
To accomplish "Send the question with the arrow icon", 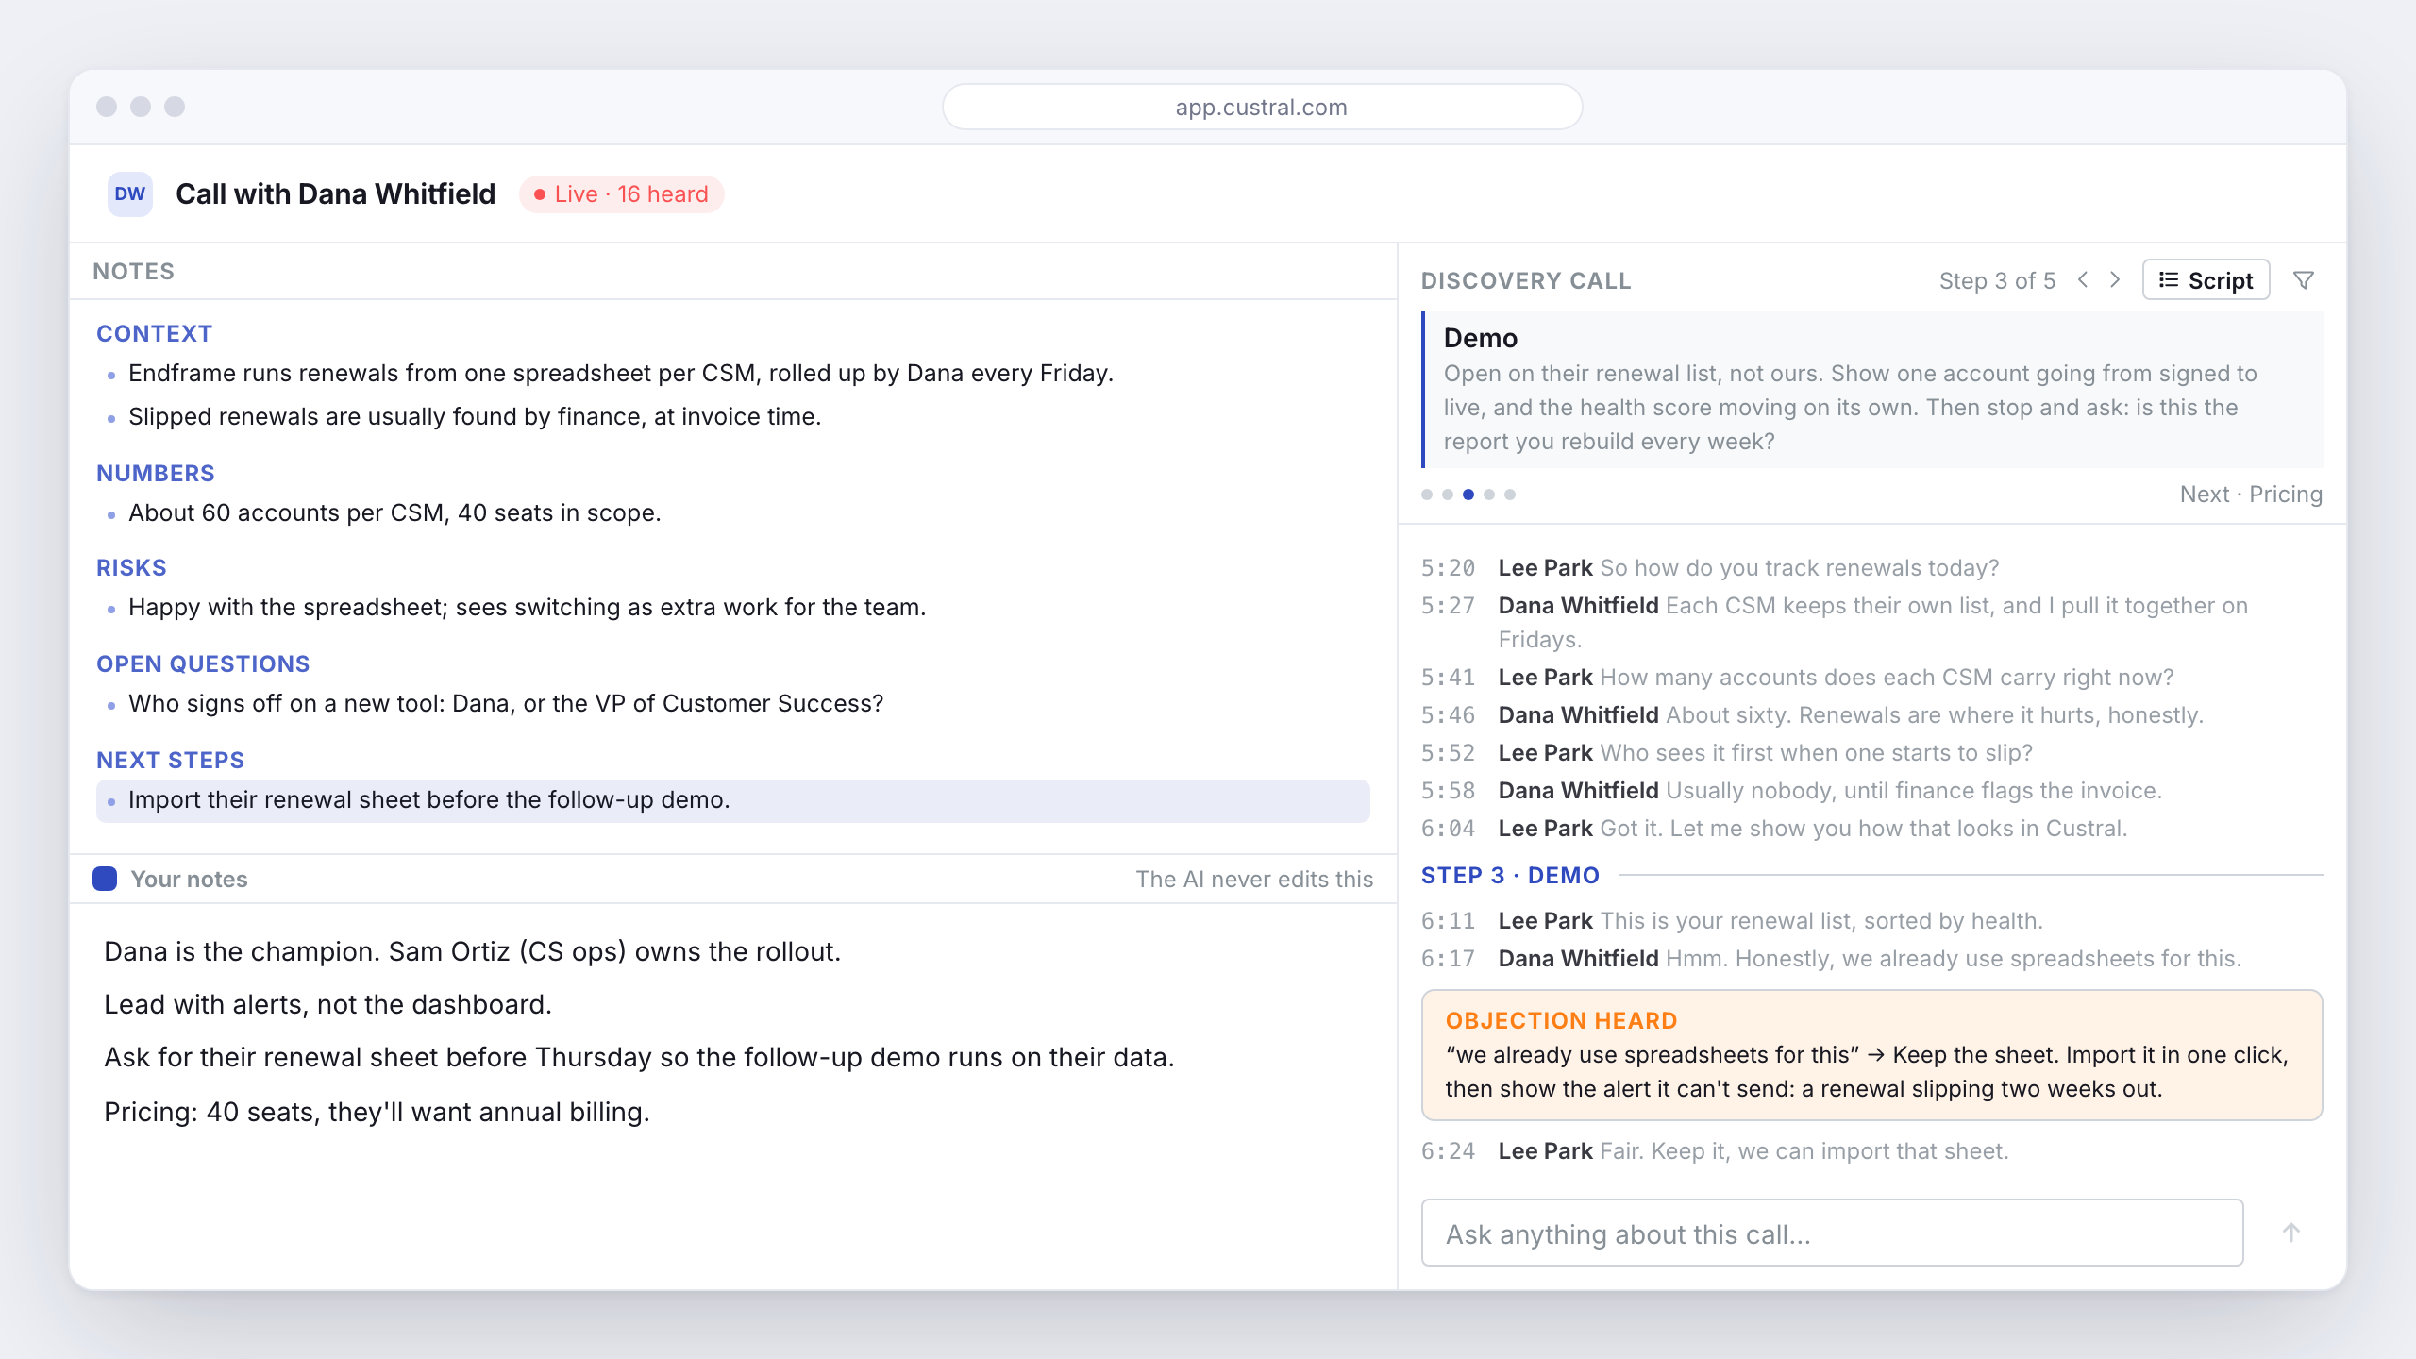I will [2291, 1233].
